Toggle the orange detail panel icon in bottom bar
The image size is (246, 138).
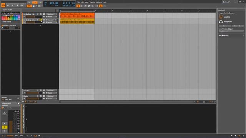point(35,136)
